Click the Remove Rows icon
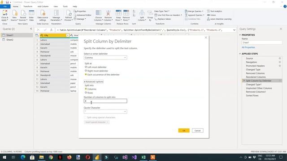The image size is (287, 161). [126, 16]
